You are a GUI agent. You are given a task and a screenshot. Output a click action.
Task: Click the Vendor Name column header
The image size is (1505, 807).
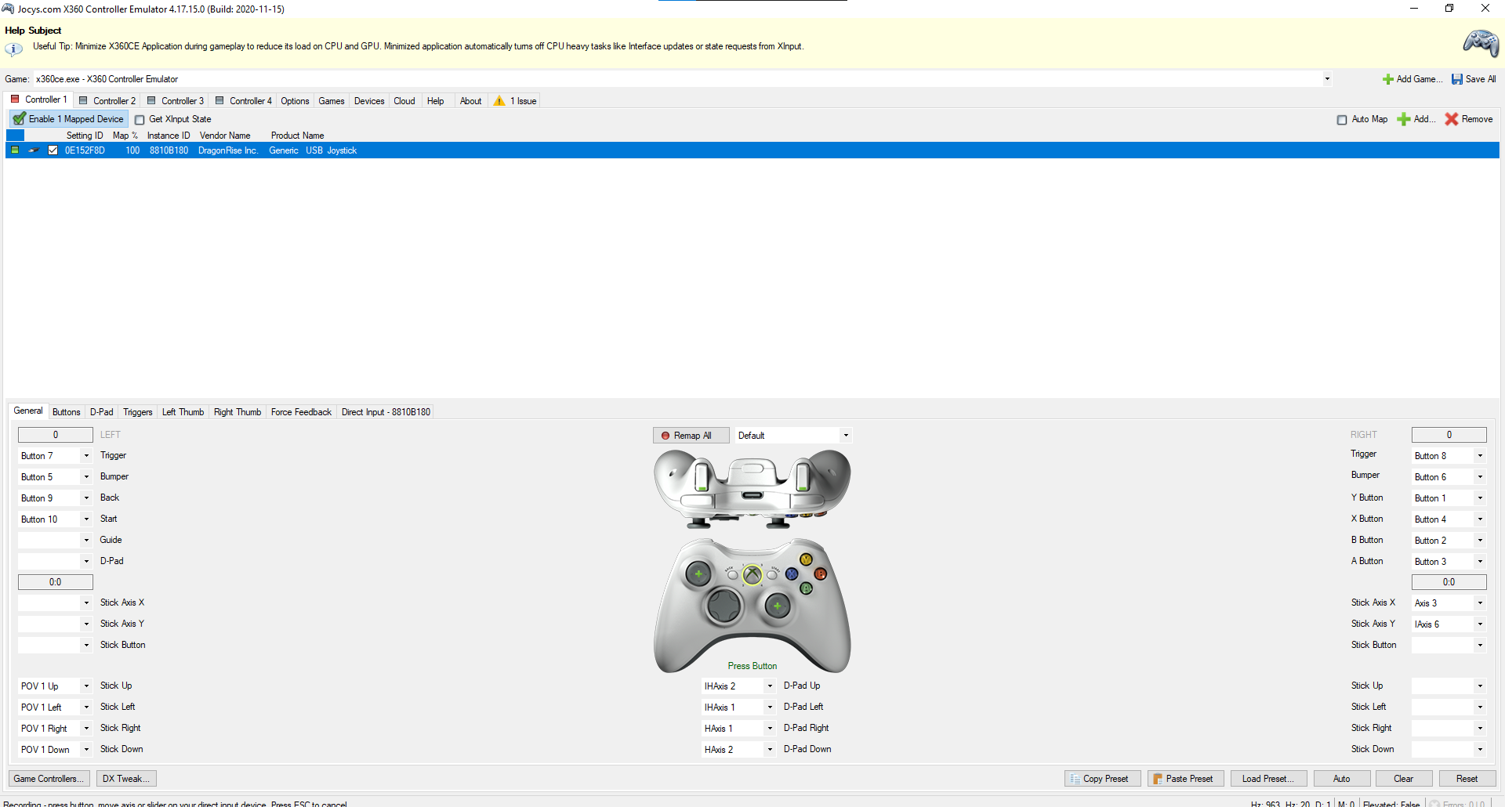click(225, 136)
